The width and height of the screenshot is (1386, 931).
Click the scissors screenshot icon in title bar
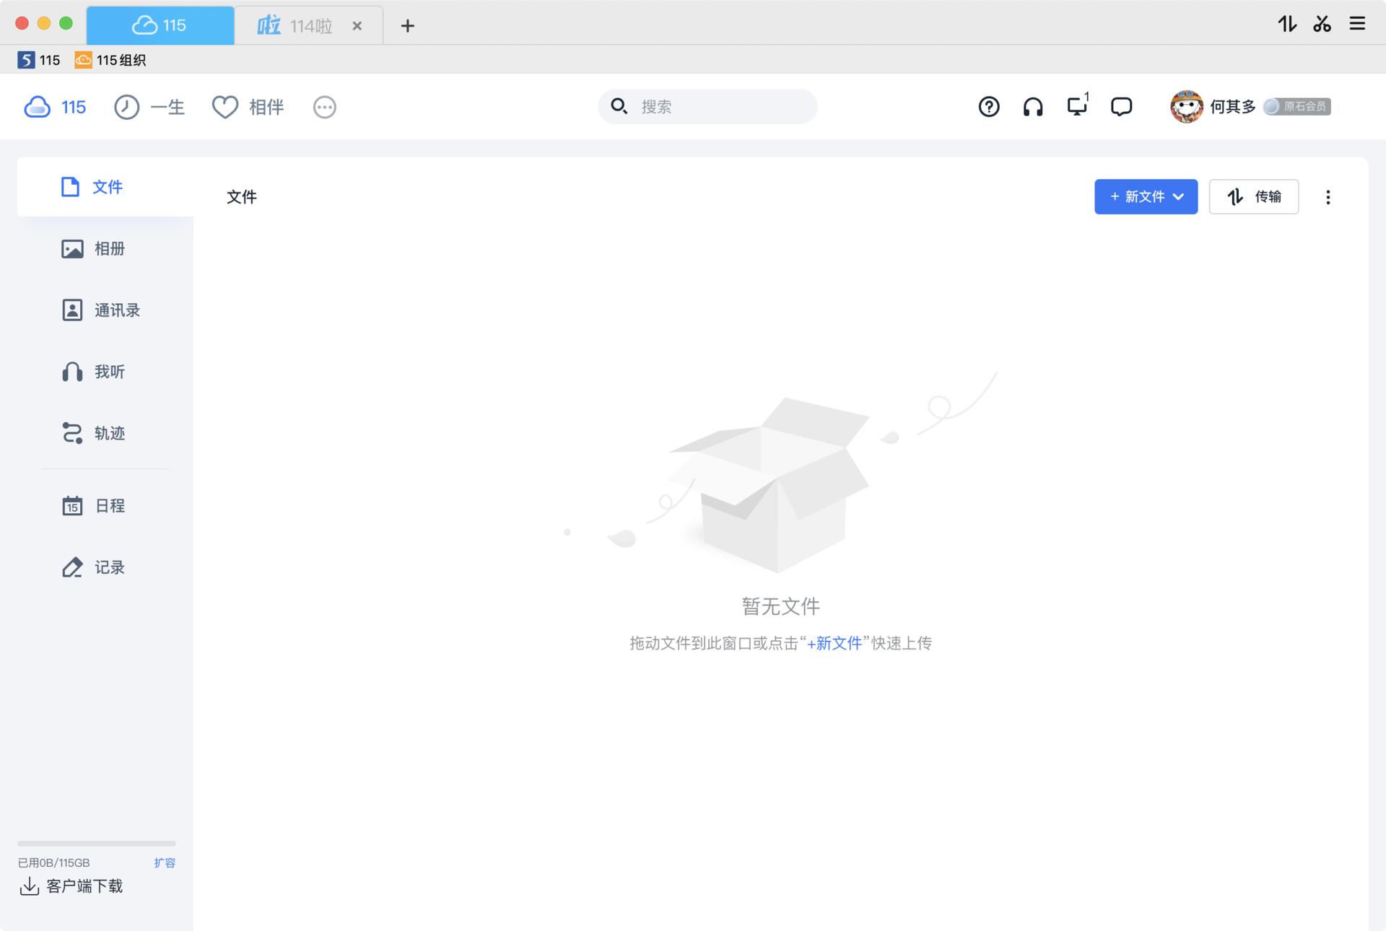[1322, 24]
